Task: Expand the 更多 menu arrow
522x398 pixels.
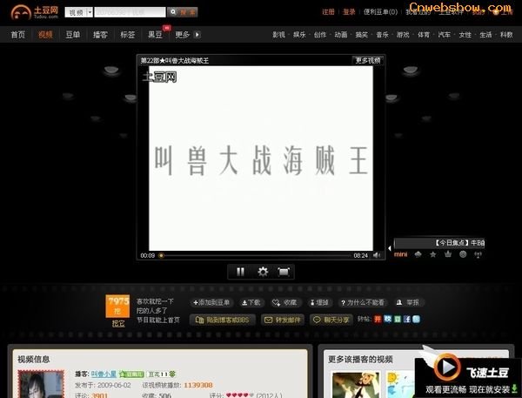Action: point(197,34)
